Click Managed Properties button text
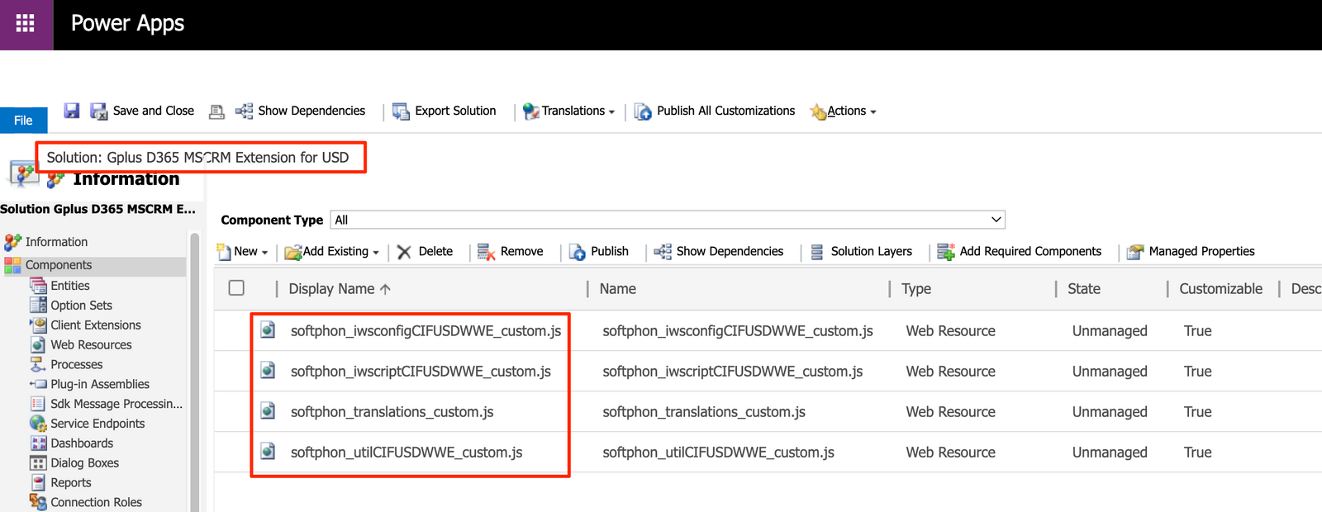Viewport: 1322px width, 512px height. (x=1201, y=251)
